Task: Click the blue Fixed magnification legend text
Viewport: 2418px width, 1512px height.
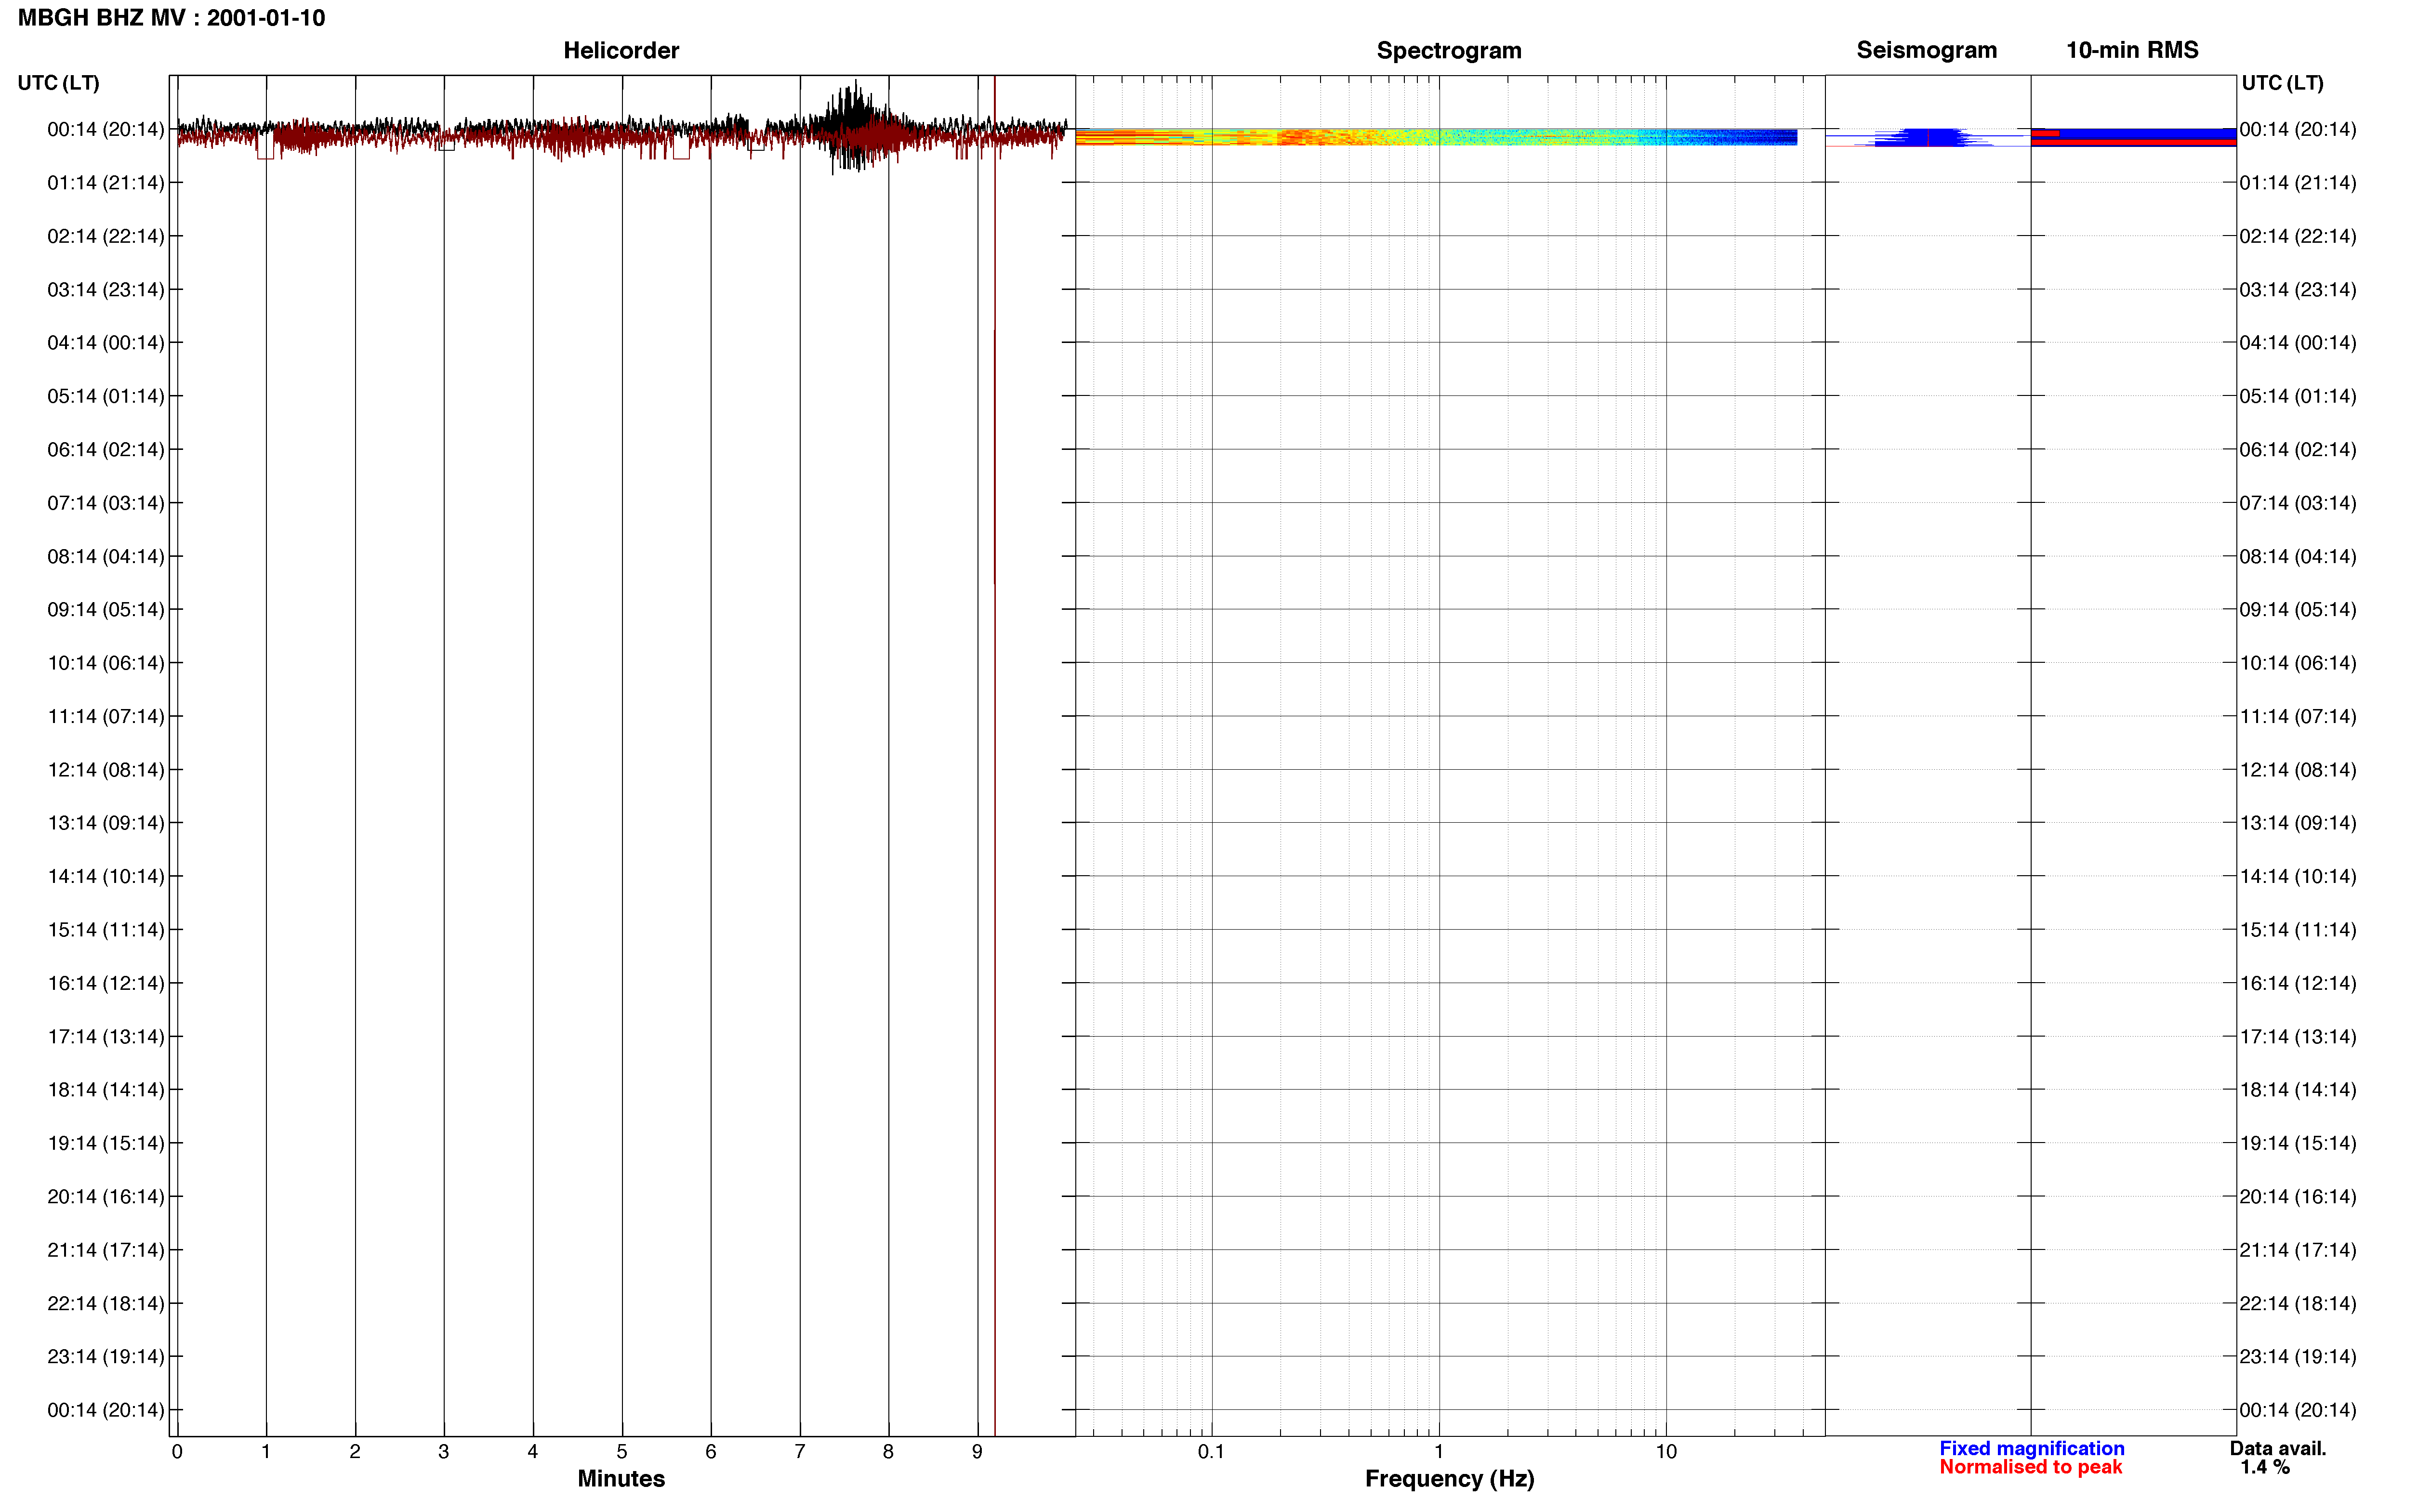Action: pos(2031,1448)
